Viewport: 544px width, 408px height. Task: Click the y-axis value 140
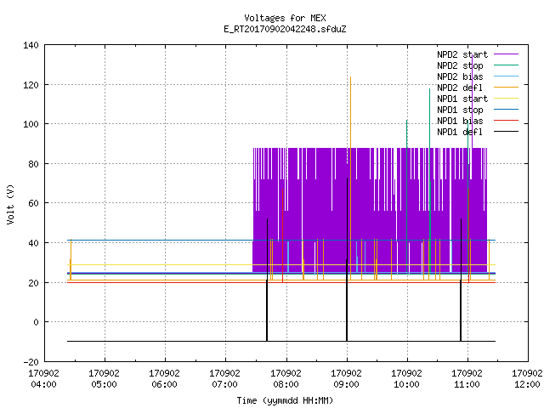pos(31,45)
